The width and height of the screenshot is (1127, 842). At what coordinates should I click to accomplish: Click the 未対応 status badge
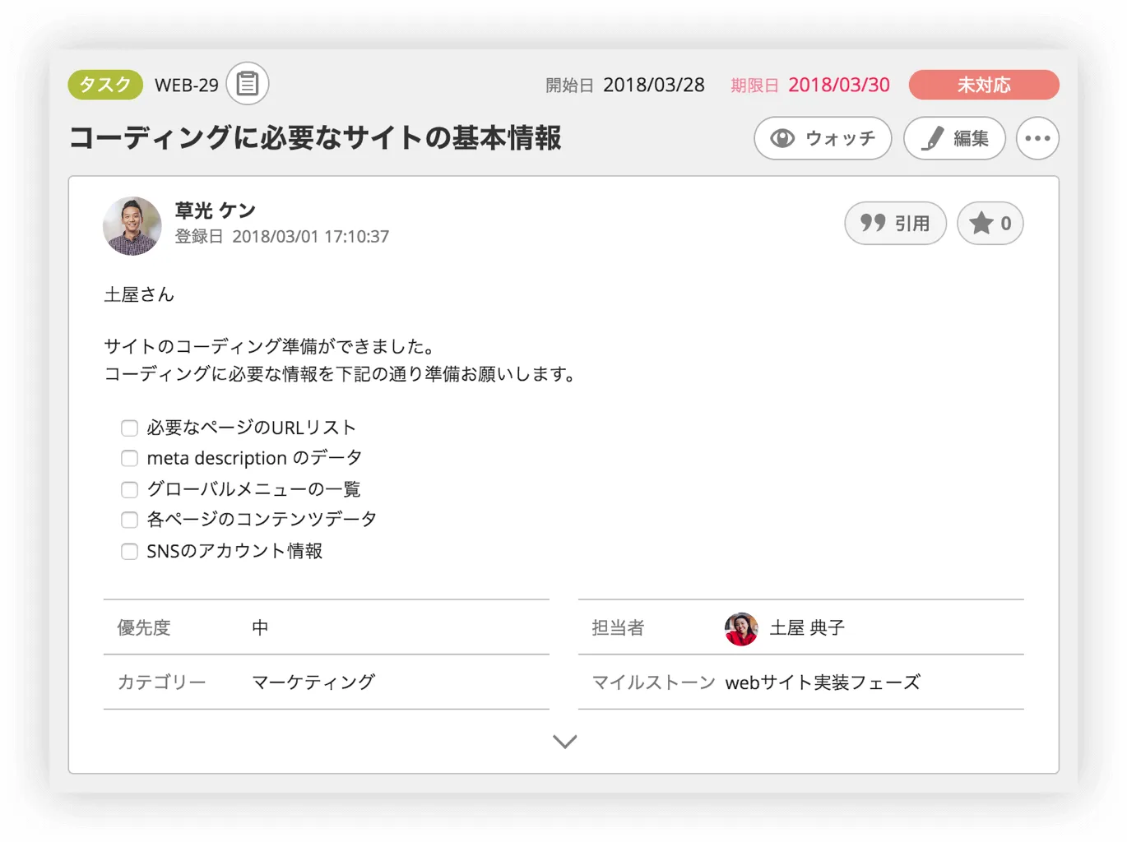pos(984,85)
